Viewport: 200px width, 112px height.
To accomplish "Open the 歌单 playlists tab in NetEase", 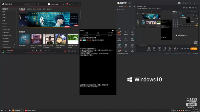I will (x=34, y=9).
